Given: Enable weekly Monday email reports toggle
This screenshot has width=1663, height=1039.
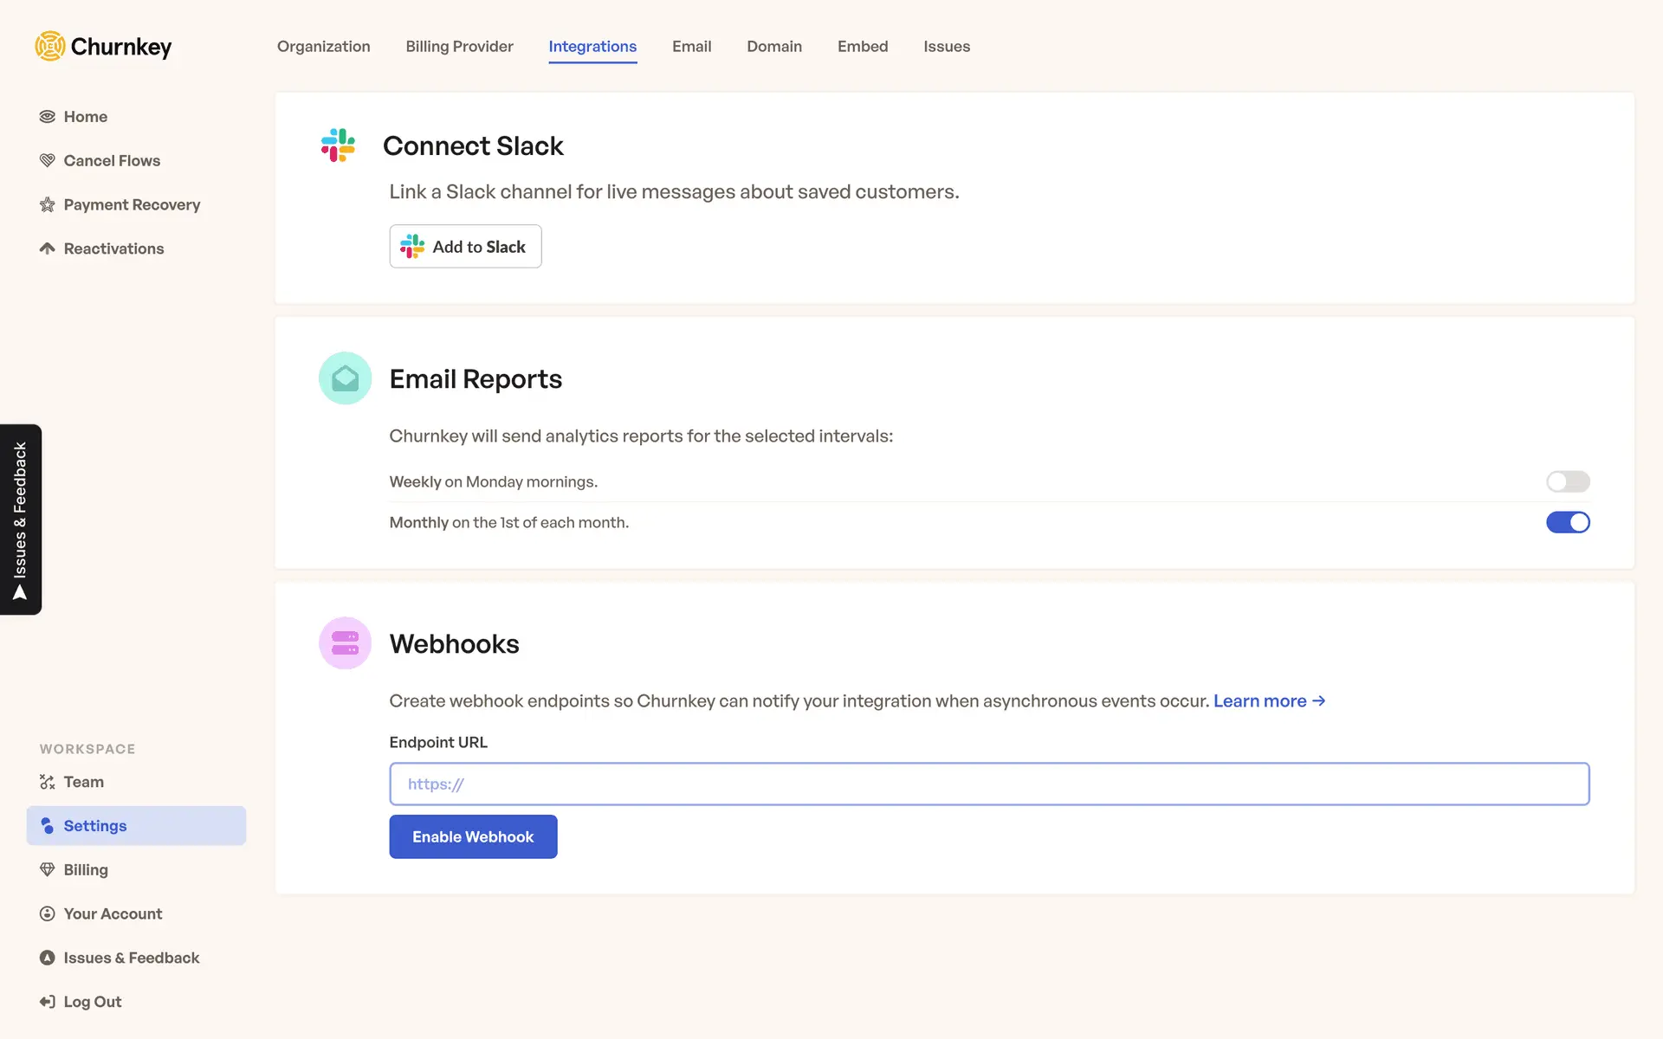Looking at the screenshot, I should (x=1568, y=481).
